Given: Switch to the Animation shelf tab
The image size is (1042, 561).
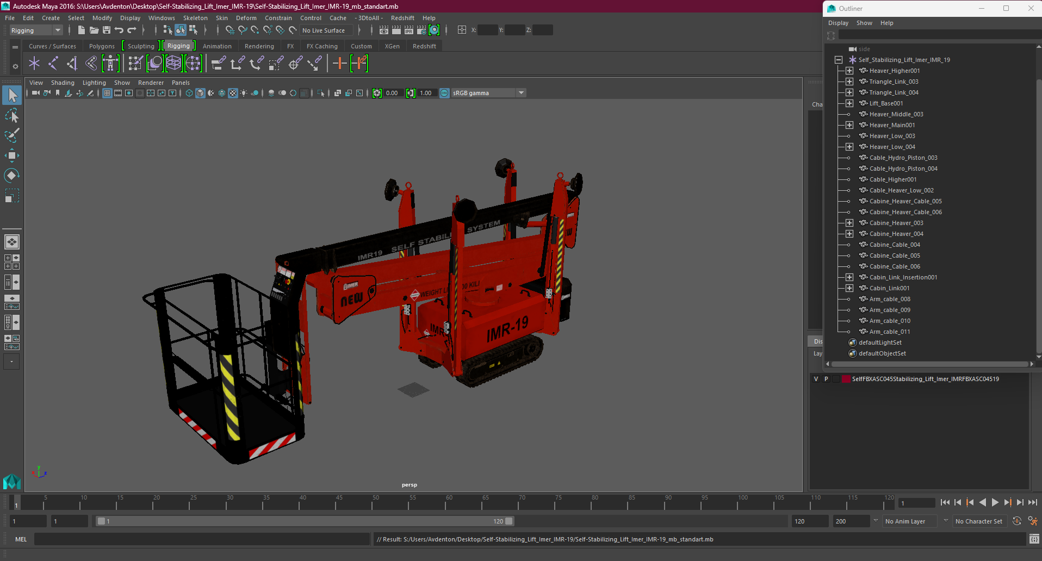Looking at the screenshot, I should pos(217,46).
